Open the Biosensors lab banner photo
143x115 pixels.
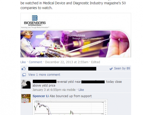coord(76,44)
